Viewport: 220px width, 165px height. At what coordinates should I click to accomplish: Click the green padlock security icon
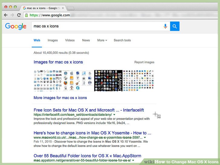click(x=27, y=15)
